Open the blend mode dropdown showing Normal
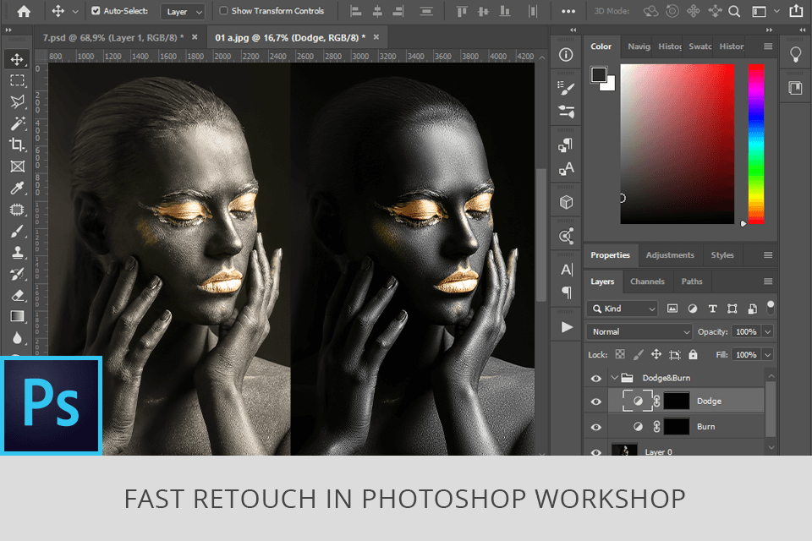The height and width of the screenshot is (541, 812). pos(639,331)
